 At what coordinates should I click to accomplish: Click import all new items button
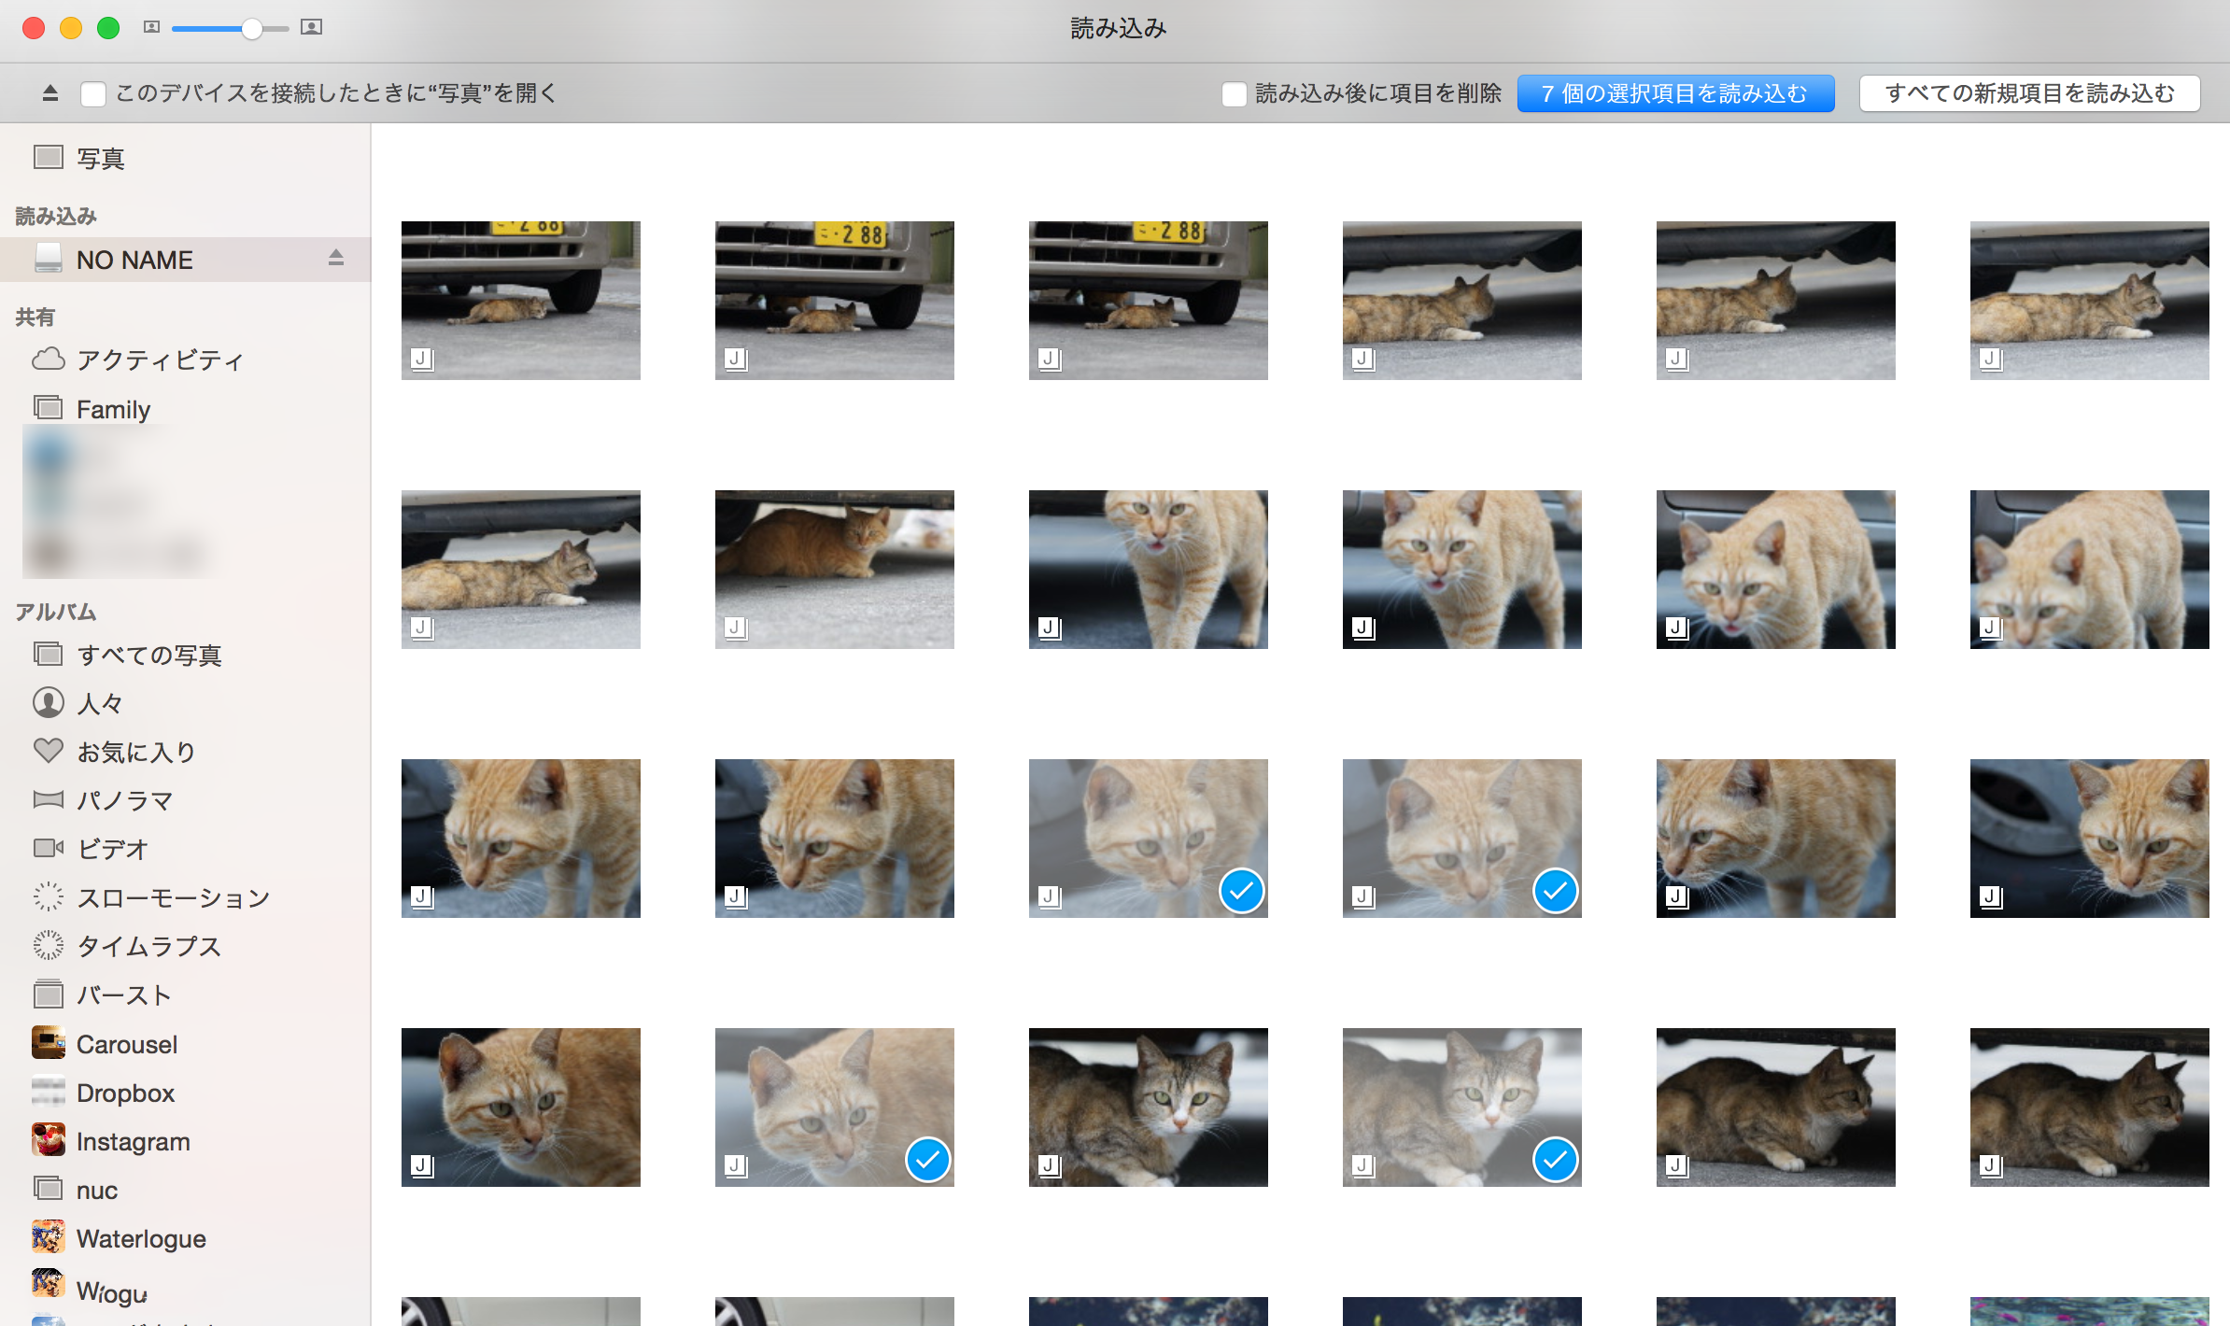pyautogui.click(x=2029, y=93)
